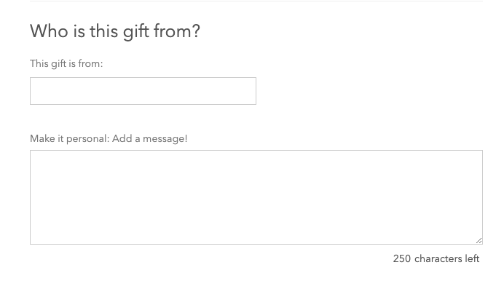Click the horizontal divider line above the heading

256,1
